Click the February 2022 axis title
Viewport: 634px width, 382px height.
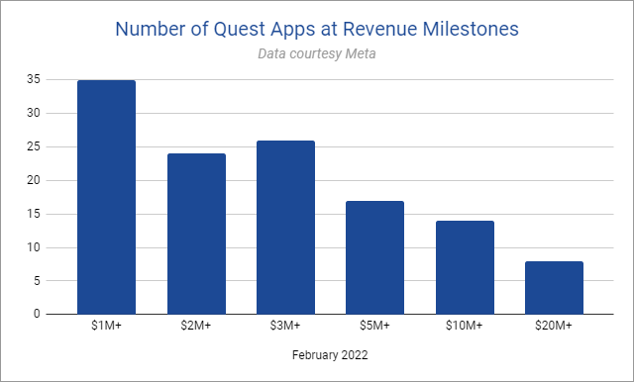point(330,355)
